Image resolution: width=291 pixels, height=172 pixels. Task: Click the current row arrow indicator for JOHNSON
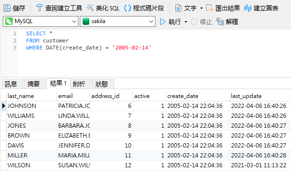[3, 106]
